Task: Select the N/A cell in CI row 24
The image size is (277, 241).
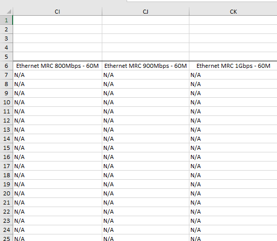Action: click(57, 230)
